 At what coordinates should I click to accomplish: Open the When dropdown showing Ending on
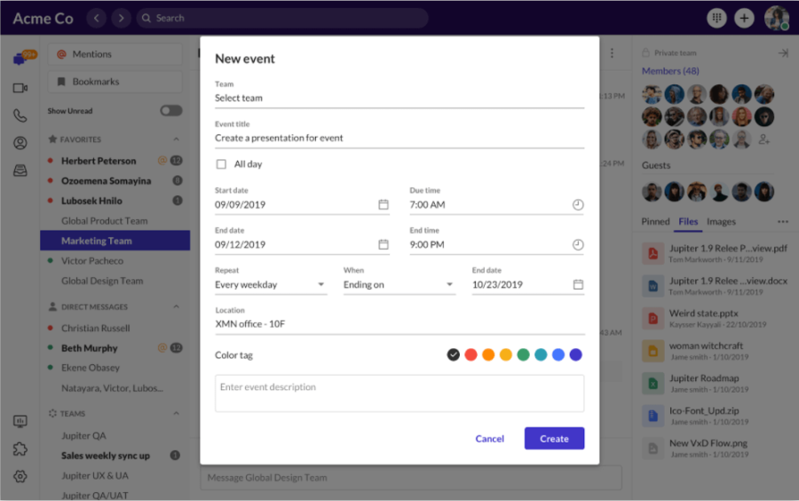coord(399,285)
